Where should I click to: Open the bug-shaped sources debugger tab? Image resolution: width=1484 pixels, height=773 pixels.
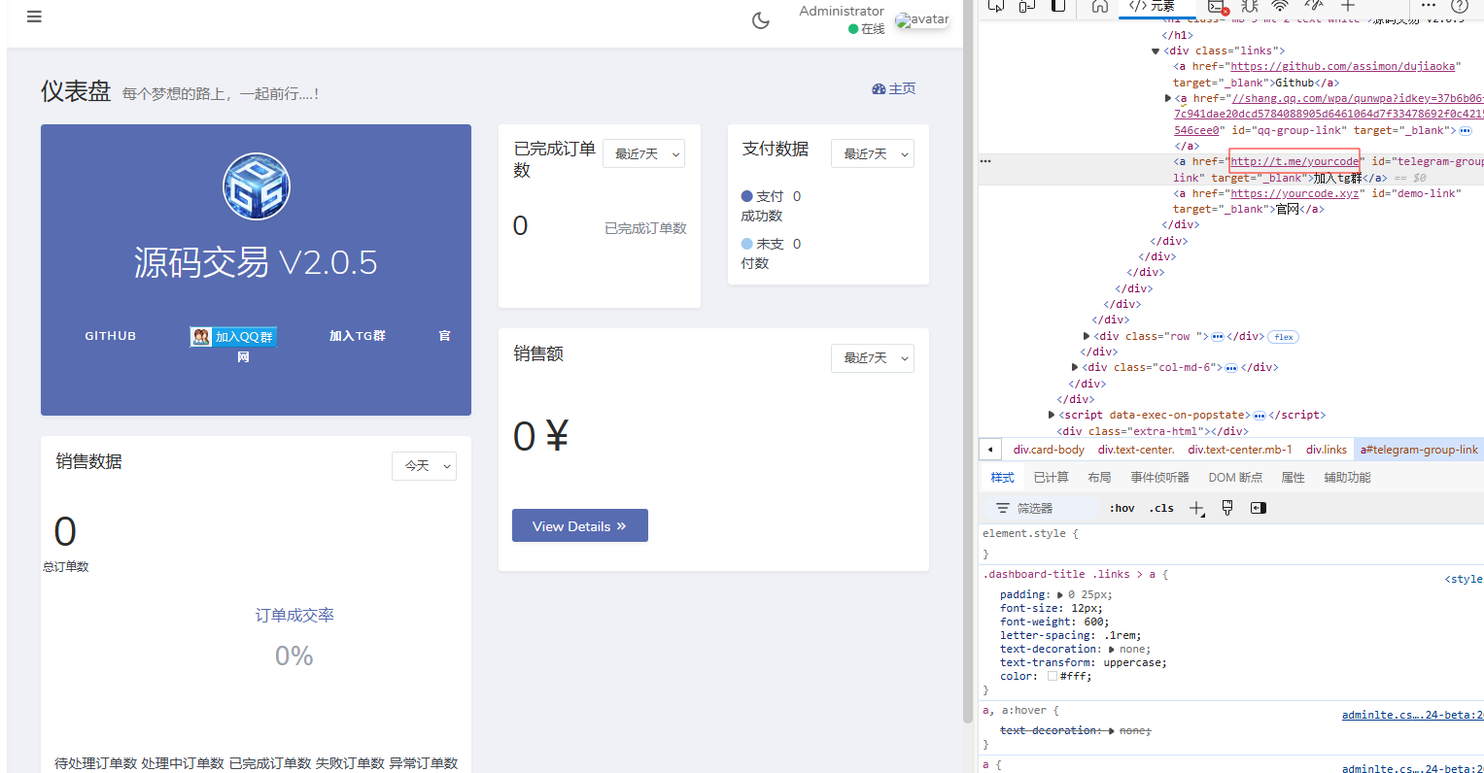pyautogui.click(x=1250, y=6)
